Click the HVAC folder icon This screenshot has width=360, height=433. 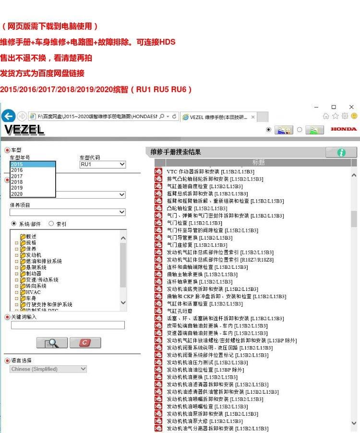point(23,292)
